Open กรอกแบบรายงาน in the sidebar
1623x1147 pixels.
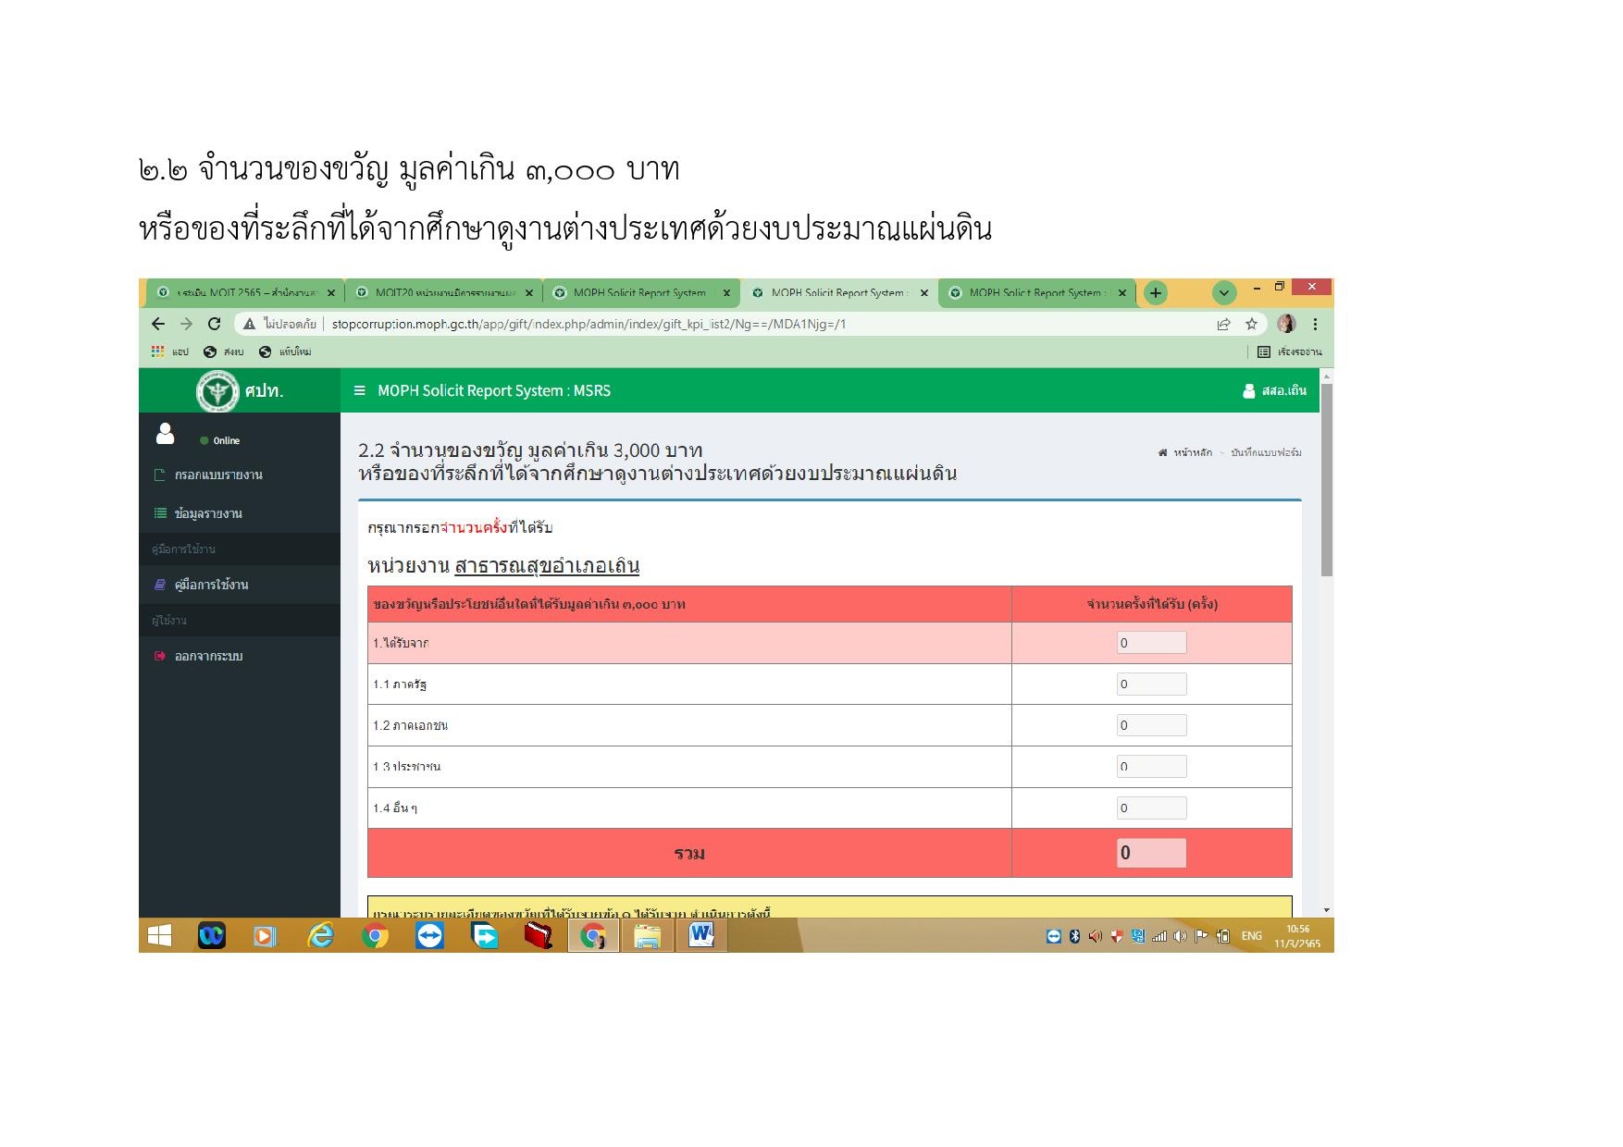[218, 475]
